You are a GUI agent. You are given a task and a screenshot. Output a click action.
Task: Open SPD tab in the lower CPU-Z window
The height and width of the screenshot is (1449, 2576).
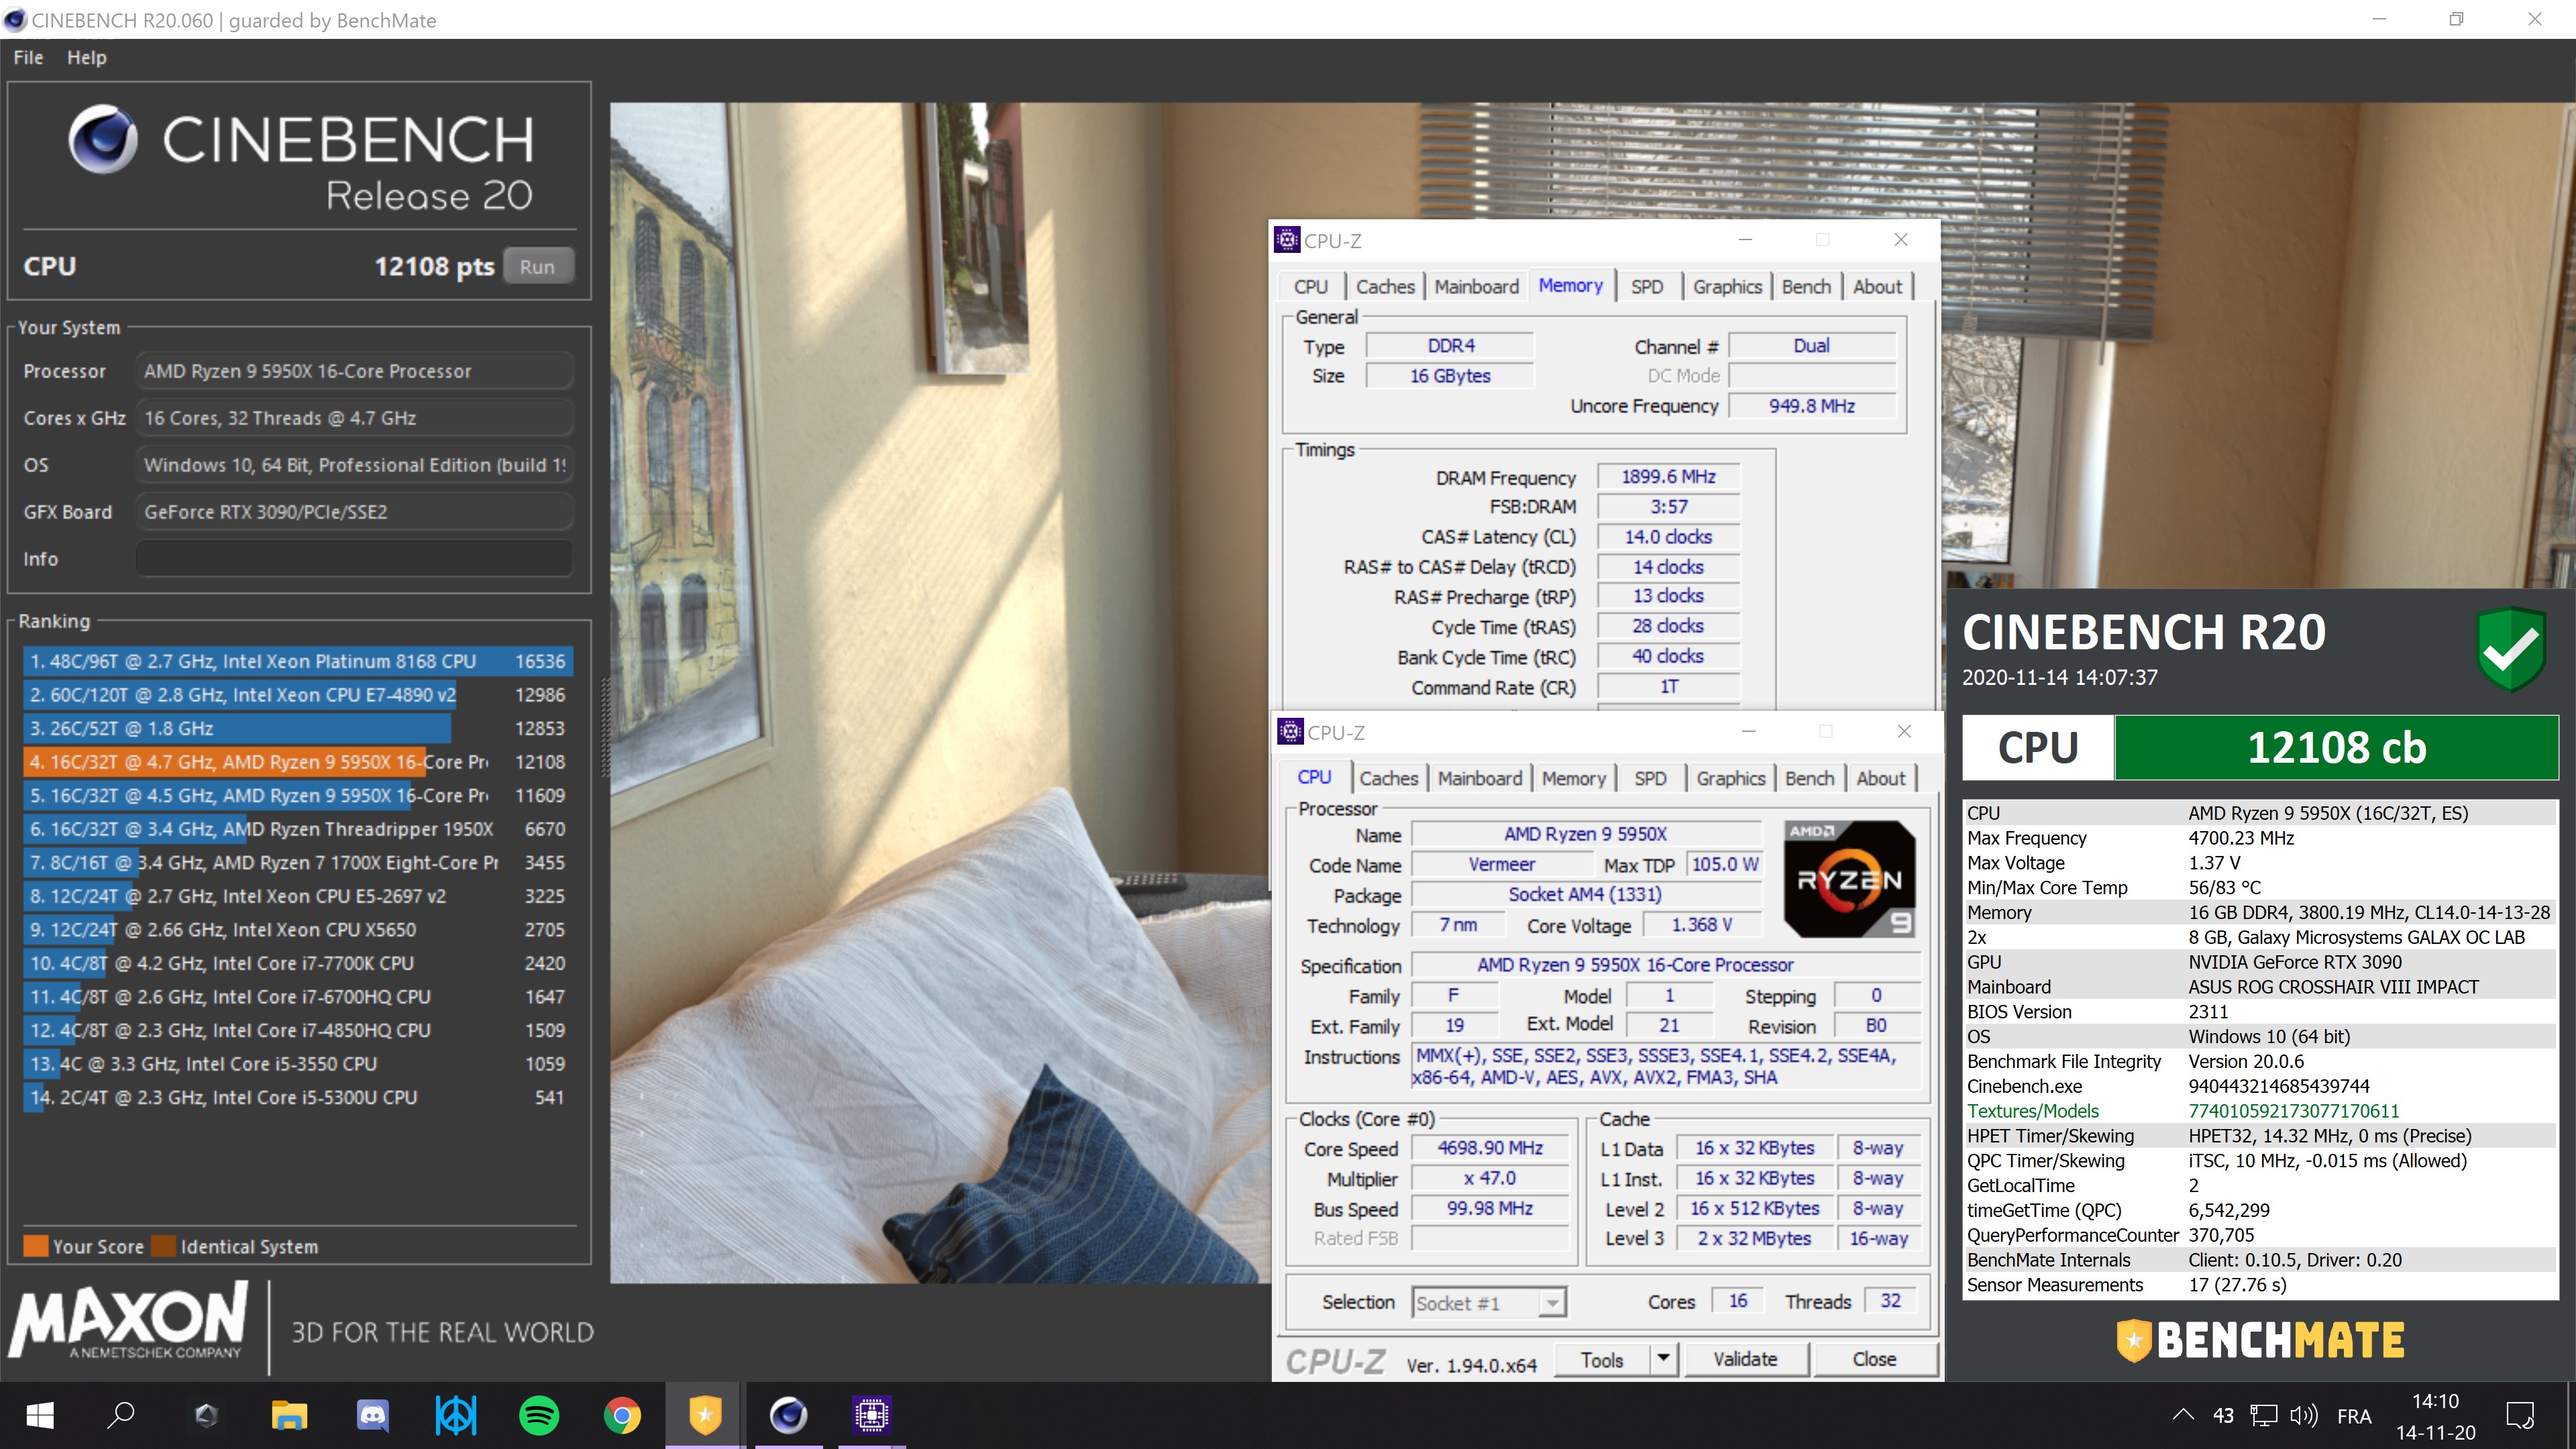pos(1650,779)
